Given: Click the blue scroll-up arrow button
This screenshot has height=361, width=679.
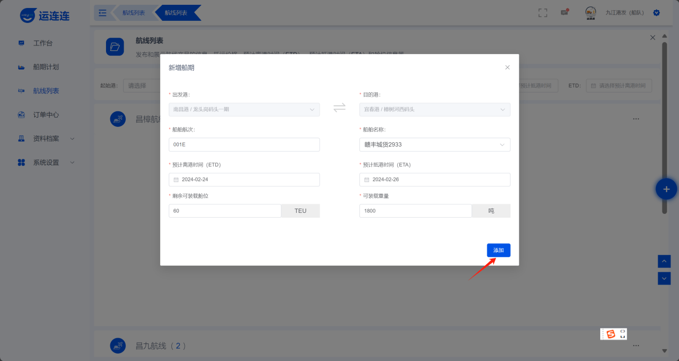Looking at the screenshot, I should [x=664, y=261].
